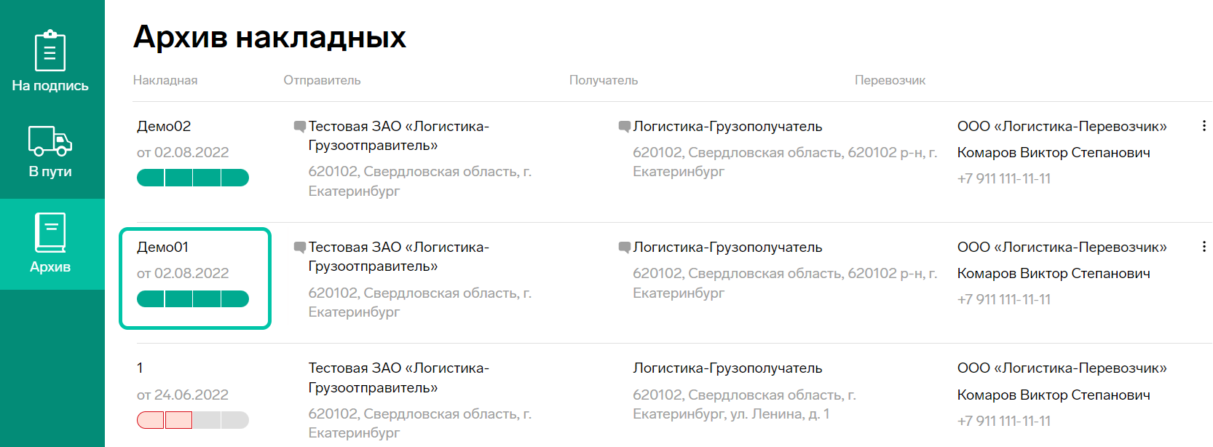Click green progress bar of Демо02

coord(193,178)
